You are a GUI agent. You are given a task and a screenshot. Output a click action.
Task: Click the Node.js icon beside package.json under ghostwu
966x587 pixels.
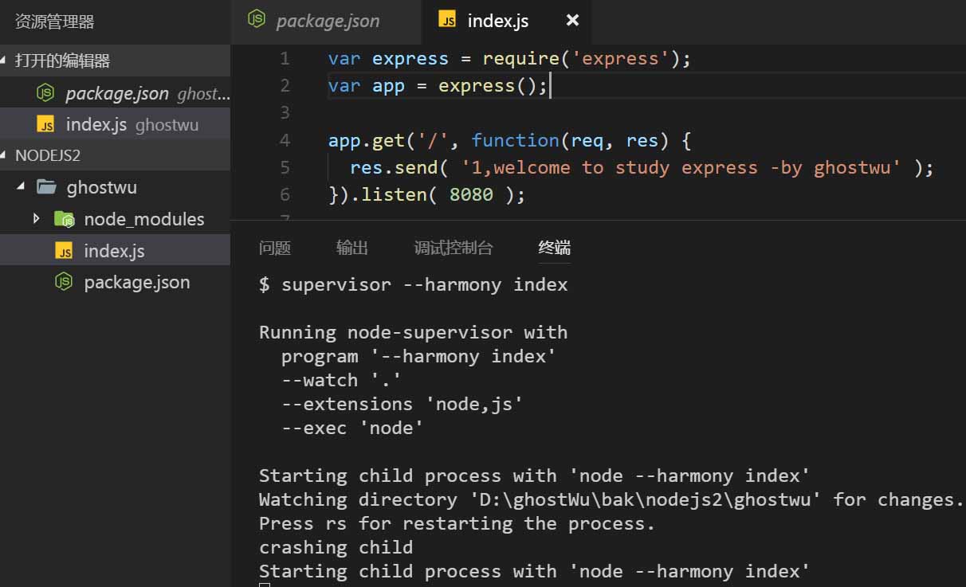[x=64, y=282]
